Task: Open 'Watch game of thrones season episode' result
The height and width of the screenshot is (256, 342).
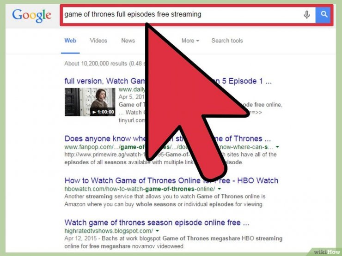Action: pos(157,222)
